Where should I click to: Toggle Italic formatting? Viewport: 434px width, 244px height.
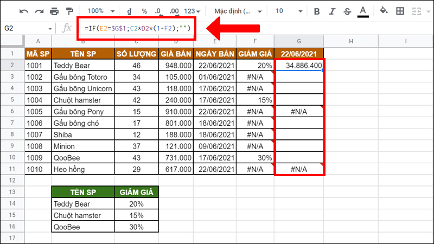coord(332,11)
